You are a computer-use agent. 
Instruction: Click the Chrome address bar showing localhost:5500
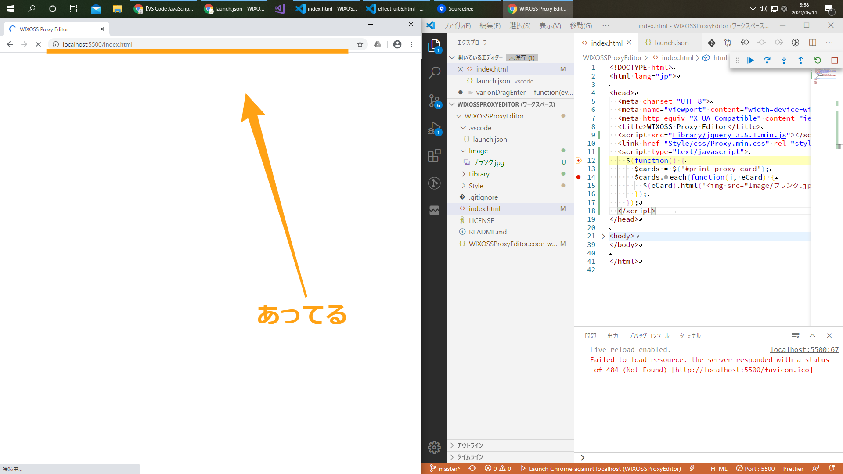click(206, 44)
